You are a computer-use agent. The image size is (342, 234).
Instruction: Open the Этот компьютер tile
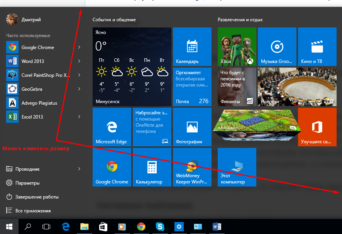coord(237,167)
